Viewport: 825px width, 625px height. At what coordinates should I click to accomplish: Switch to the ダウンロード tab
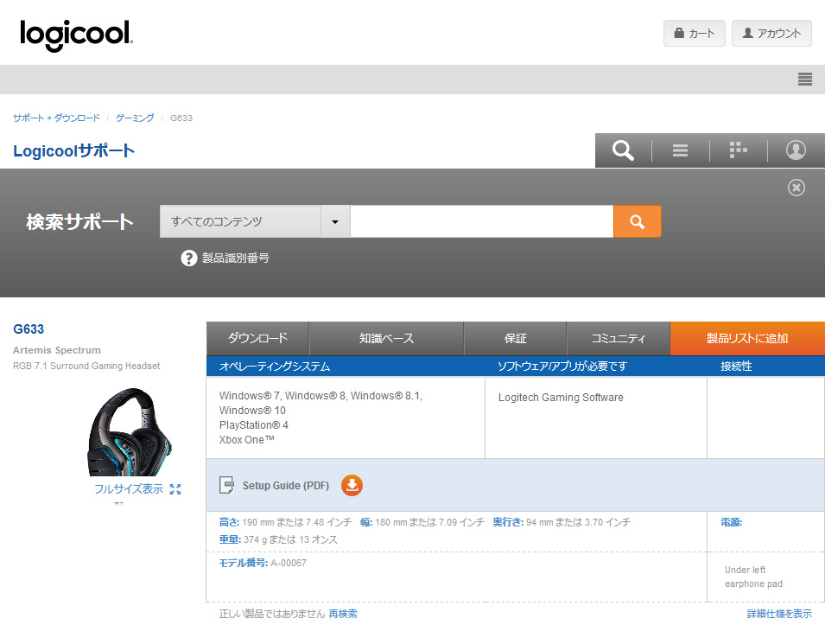[x=257, y=338]
